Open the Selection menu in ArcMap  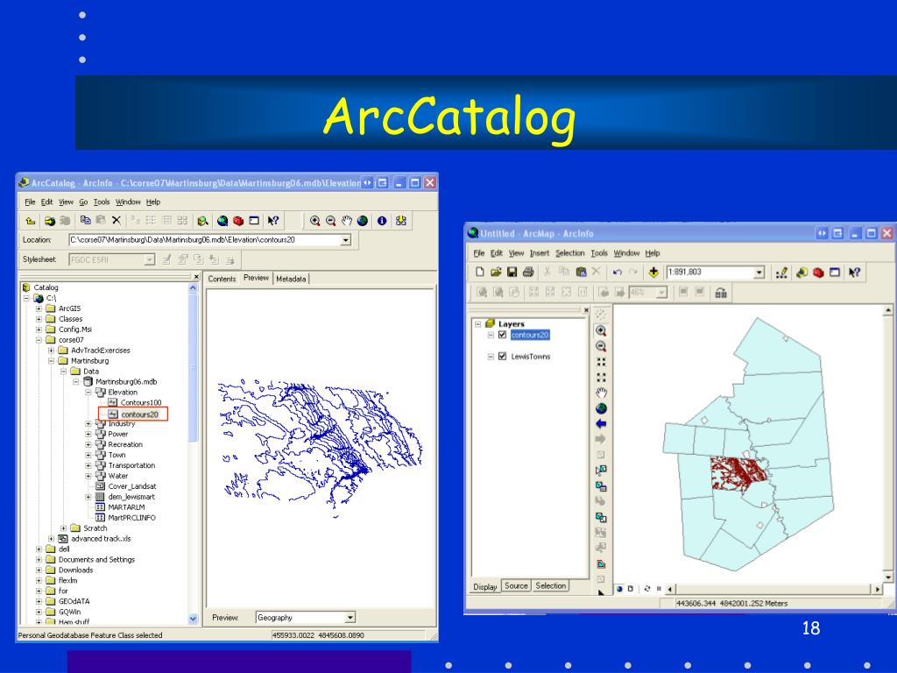coord(569,253)
